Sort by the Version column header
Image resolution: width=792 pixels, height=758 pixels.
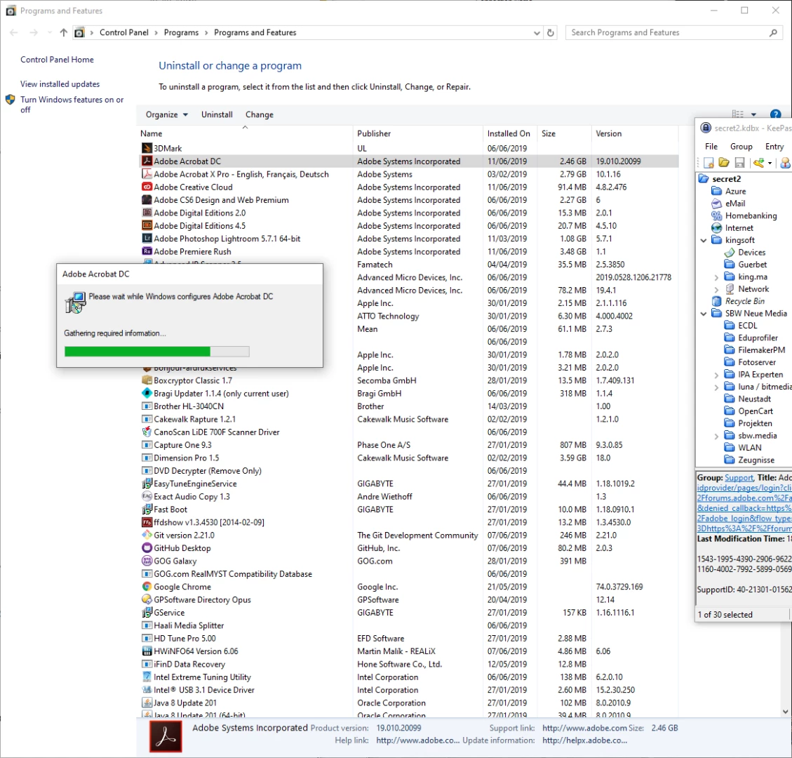click(634, 133)
